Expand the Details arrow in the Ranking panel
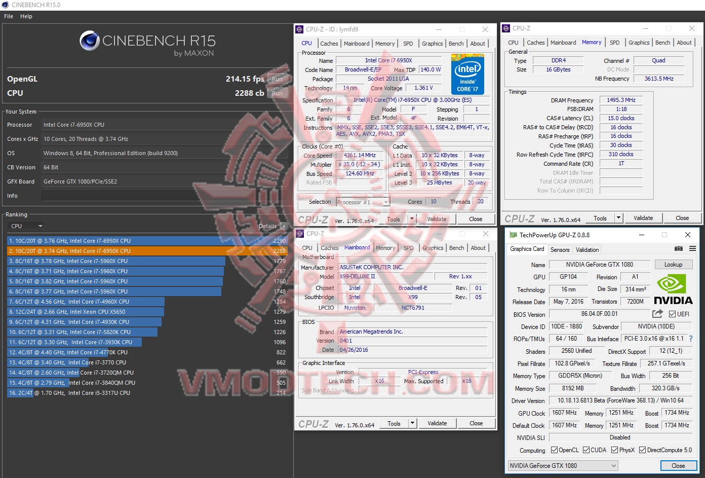Image resolution: width=705 pixels, height=478 pixels. [x=284, y=227]
